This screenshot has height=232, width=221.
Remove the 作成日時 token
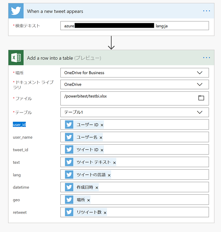click(97, 188)
